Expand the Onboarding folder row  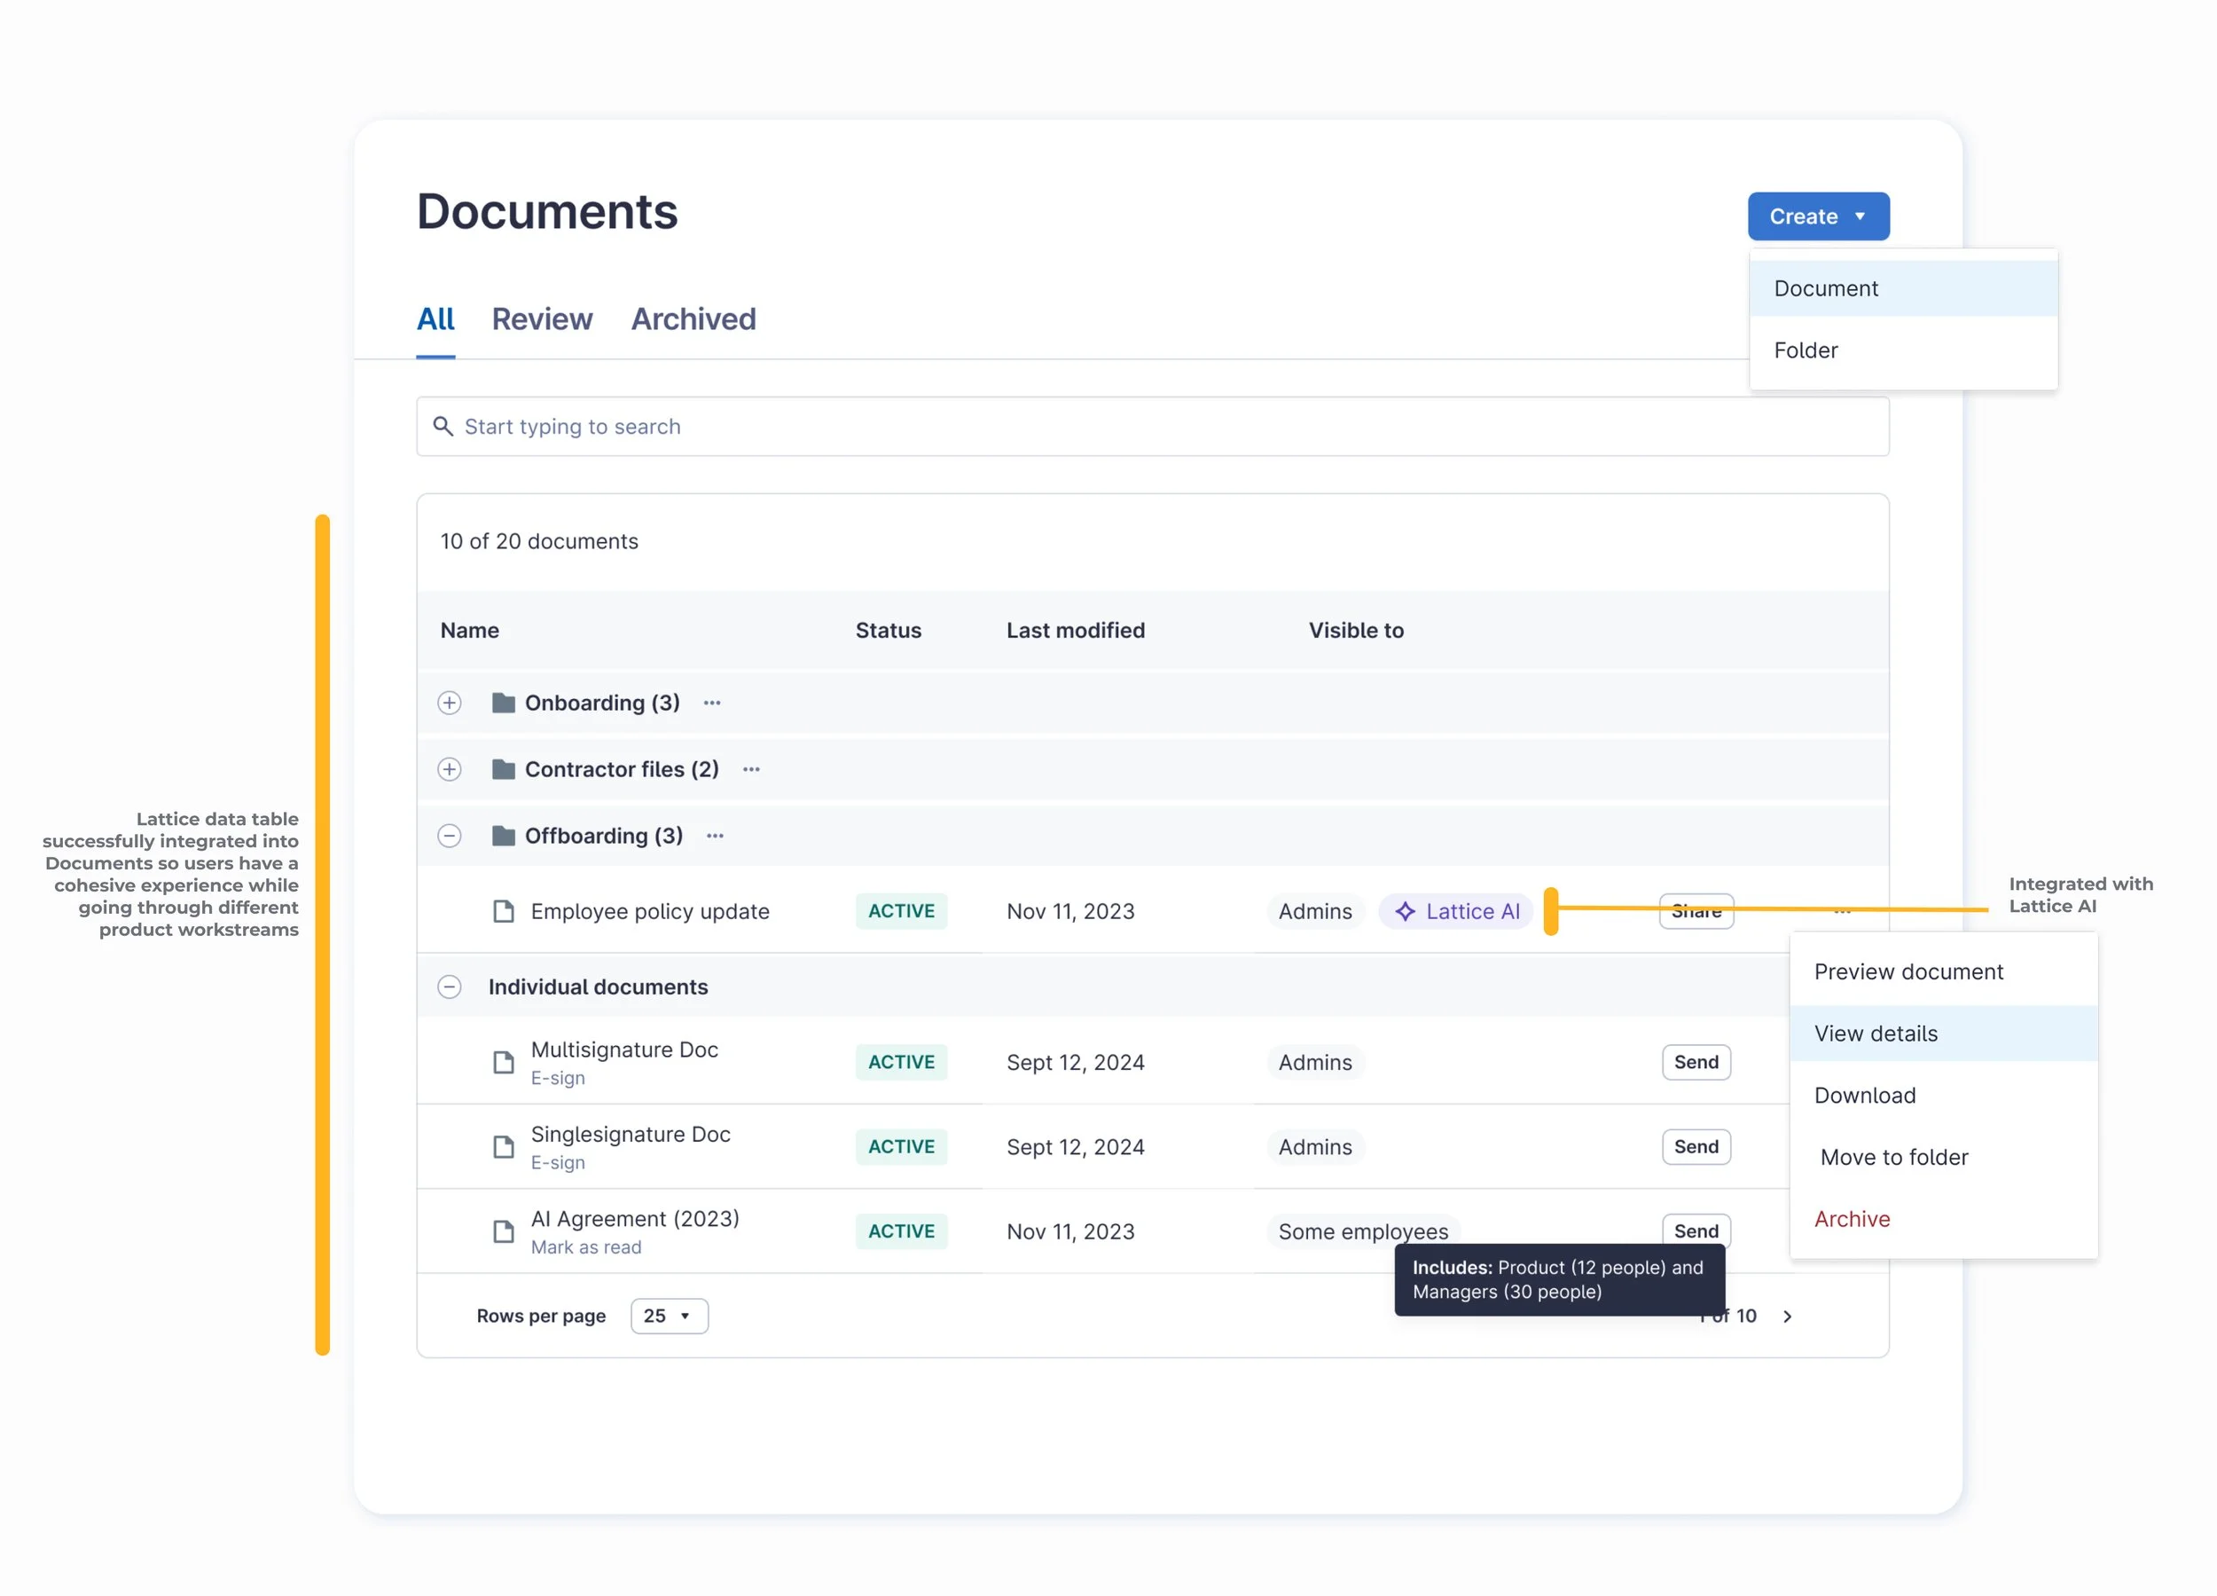pyautogui.click(x=450, y=704)
